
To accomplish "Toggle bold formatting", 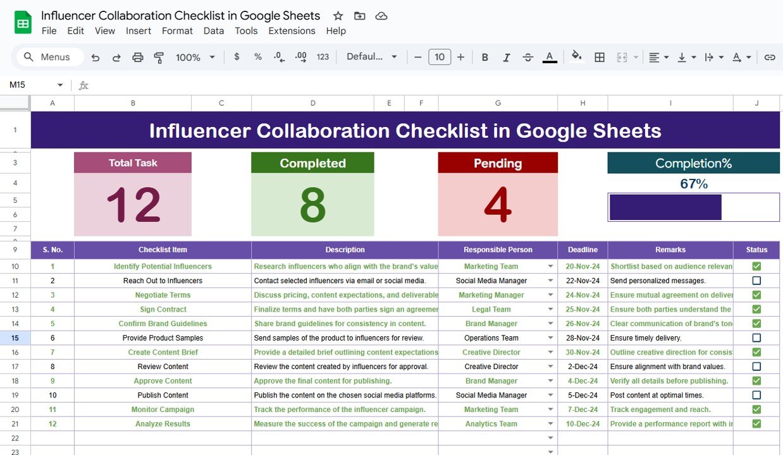I will click(485, 58).
